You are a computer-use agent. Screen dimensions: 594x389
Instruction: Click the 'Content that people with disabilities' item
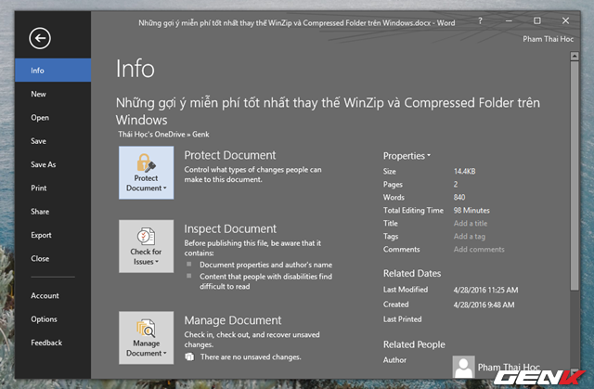266,281
